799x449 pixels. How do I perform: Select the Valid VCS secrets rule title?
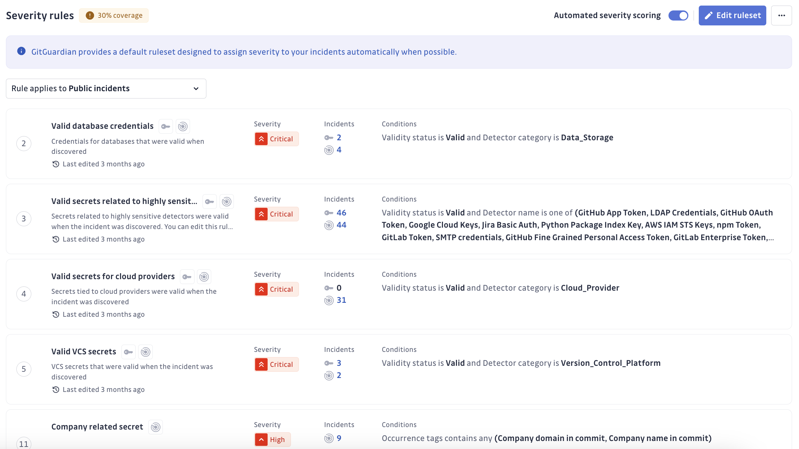pyautogui.click(x=84, y=352)
